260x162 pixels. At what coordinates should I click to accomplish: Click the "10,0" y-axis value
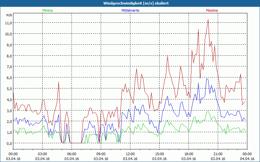click(x=8, y=34)
